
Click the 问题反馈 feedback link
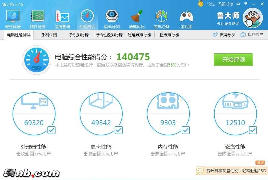pos(226,4)
